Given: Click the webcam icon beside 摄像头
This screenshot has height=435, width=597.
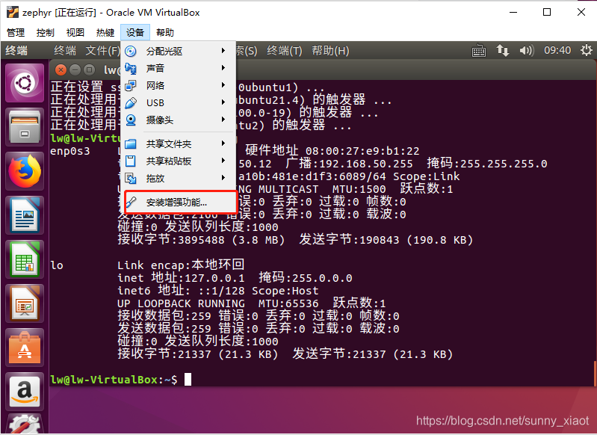Looking at the screenshot, I should (x=131, y=120).
